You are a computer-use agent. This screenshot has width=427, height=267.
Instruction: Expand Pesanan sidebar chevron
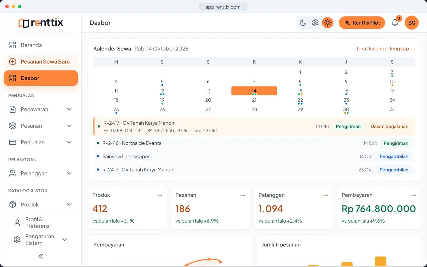(69, 126)
